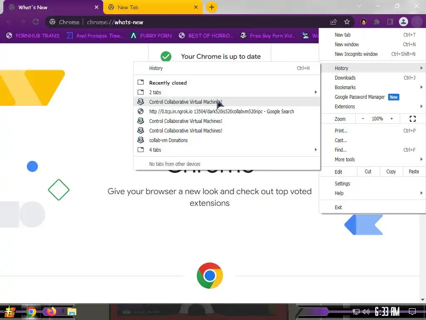The width and height of the screenshot is (426, 320).
Task: Add a new tab with plus button
Action: (212, 7)
